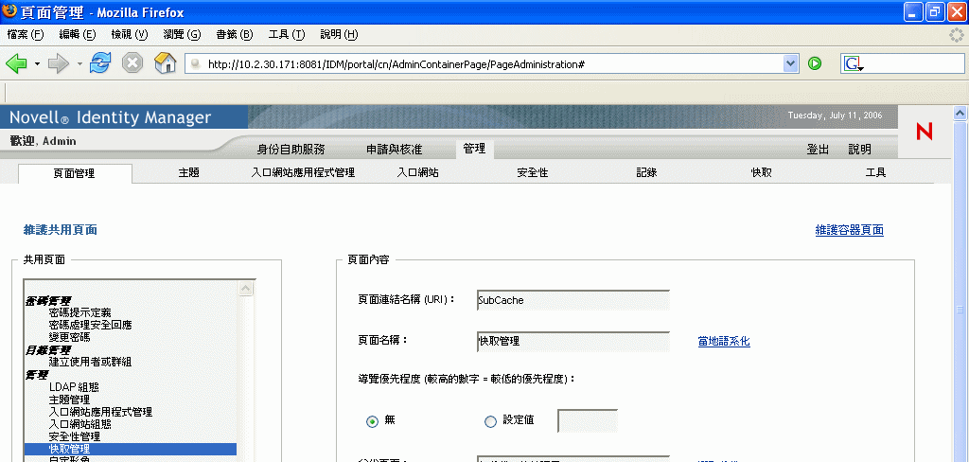The image size is (969, 462).
Task: Open the Google search engine selector icon
Action: [854, 63]
